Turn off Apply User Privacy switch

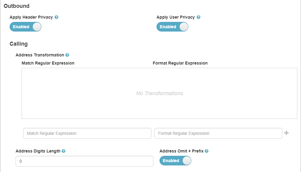pyautogui.click(x=172, y=27)
